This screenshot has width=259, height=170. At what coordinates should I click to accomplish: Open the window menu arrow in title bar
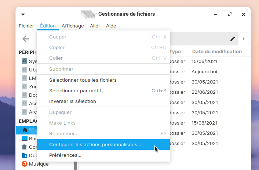tap(23, 14)
